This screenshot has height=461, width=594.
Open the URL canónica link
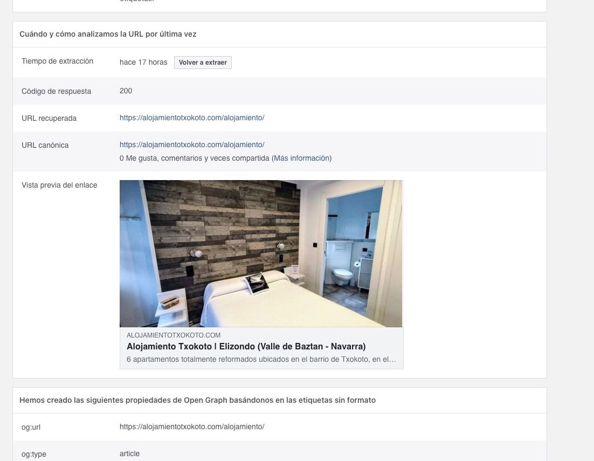[x=192, y=145]
